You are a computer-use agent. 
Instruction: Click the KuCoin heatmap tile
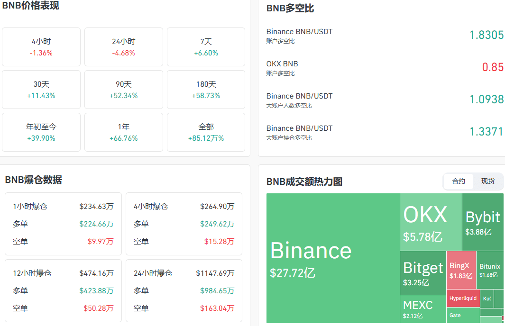pyautogui.click(x=487, y=299)
